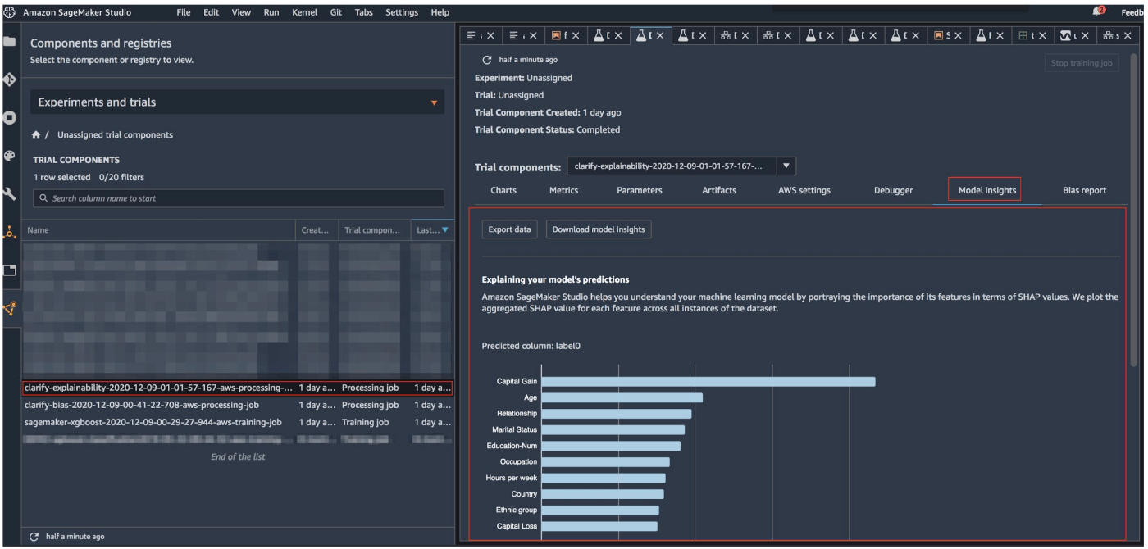The width and height of the screenshot is (1148, 549).
Task: Open the Trial components combo box arrow
Action: coord(786,166)
